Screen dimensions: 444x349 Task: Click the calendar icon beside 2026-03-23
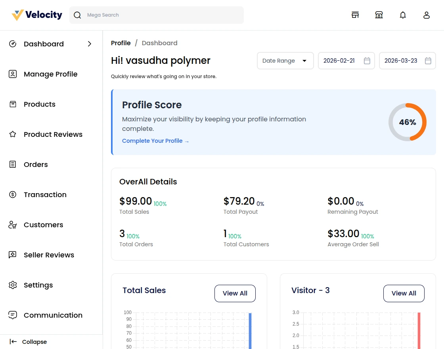(x=428, y=61)
